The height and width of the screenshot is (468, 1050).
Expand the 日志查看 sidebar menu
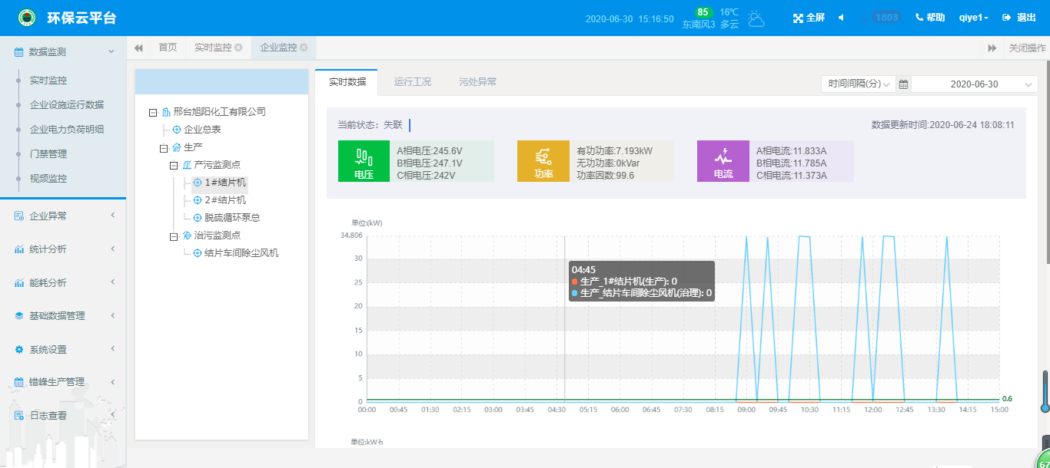coord(63,415)
